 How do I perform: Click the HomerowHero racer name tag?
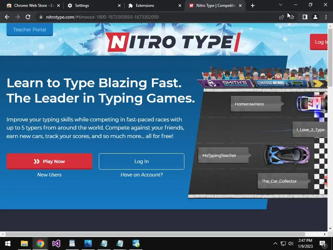[257, 104]
